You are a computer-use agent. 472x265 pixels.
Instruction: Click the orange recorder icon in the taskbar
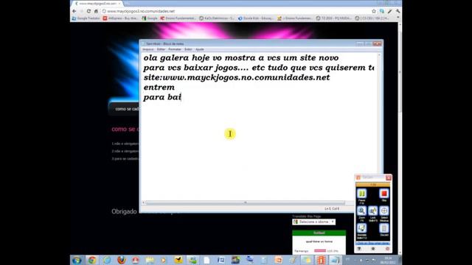coord(321,260)
